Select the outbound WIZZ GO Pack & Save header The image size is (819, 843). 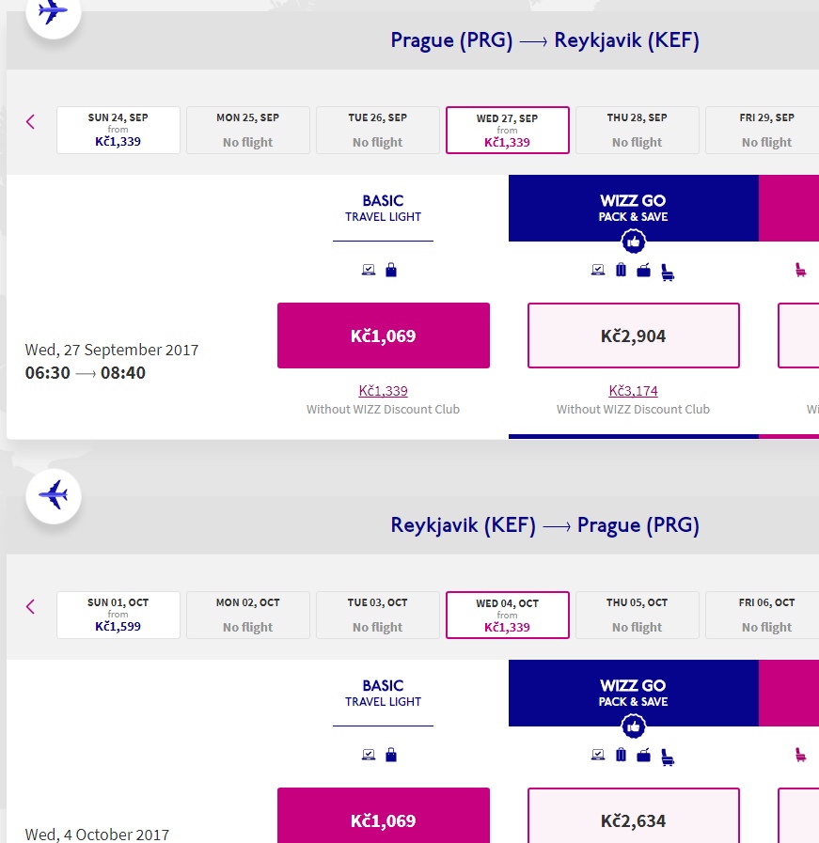coord(634,208)
